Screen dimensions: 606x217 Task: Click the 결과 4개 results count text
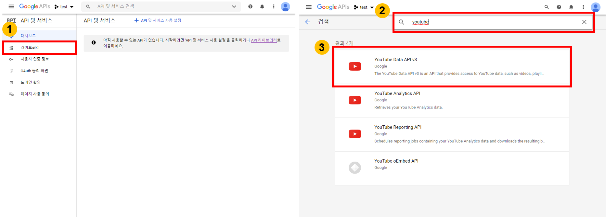click(x=344, y=43)
